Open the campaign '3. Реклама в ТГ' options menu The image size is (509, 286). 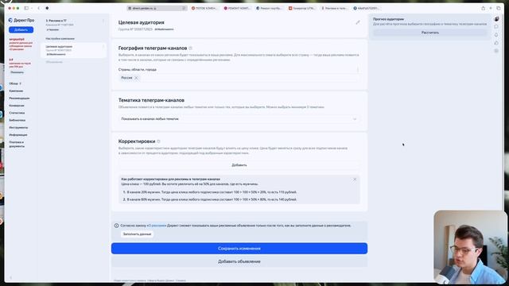pyautogui.click(x=103, y=21)
